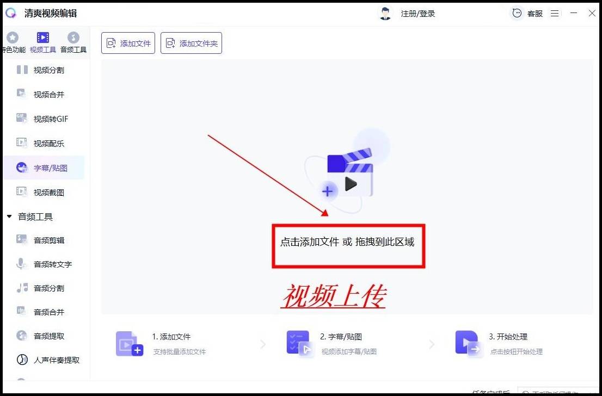Click 注册/登录 to sign in
602x396 pixels.
417,14
